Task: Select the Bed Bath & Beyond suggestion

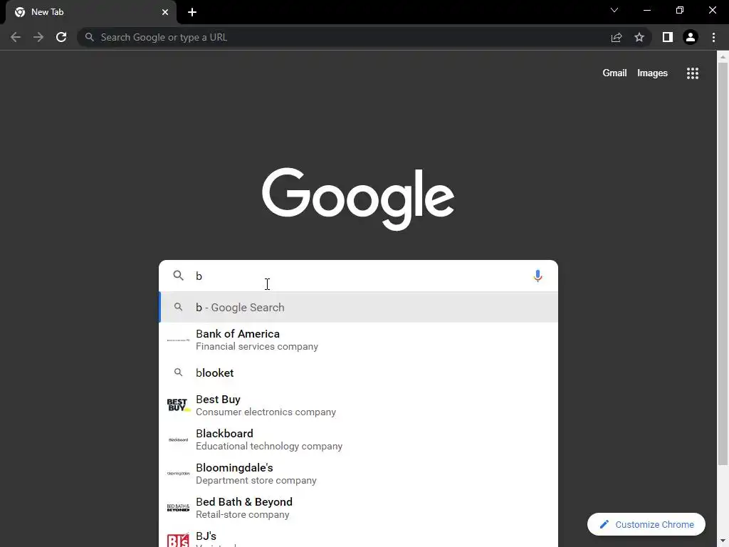Action: coord(359,508)
